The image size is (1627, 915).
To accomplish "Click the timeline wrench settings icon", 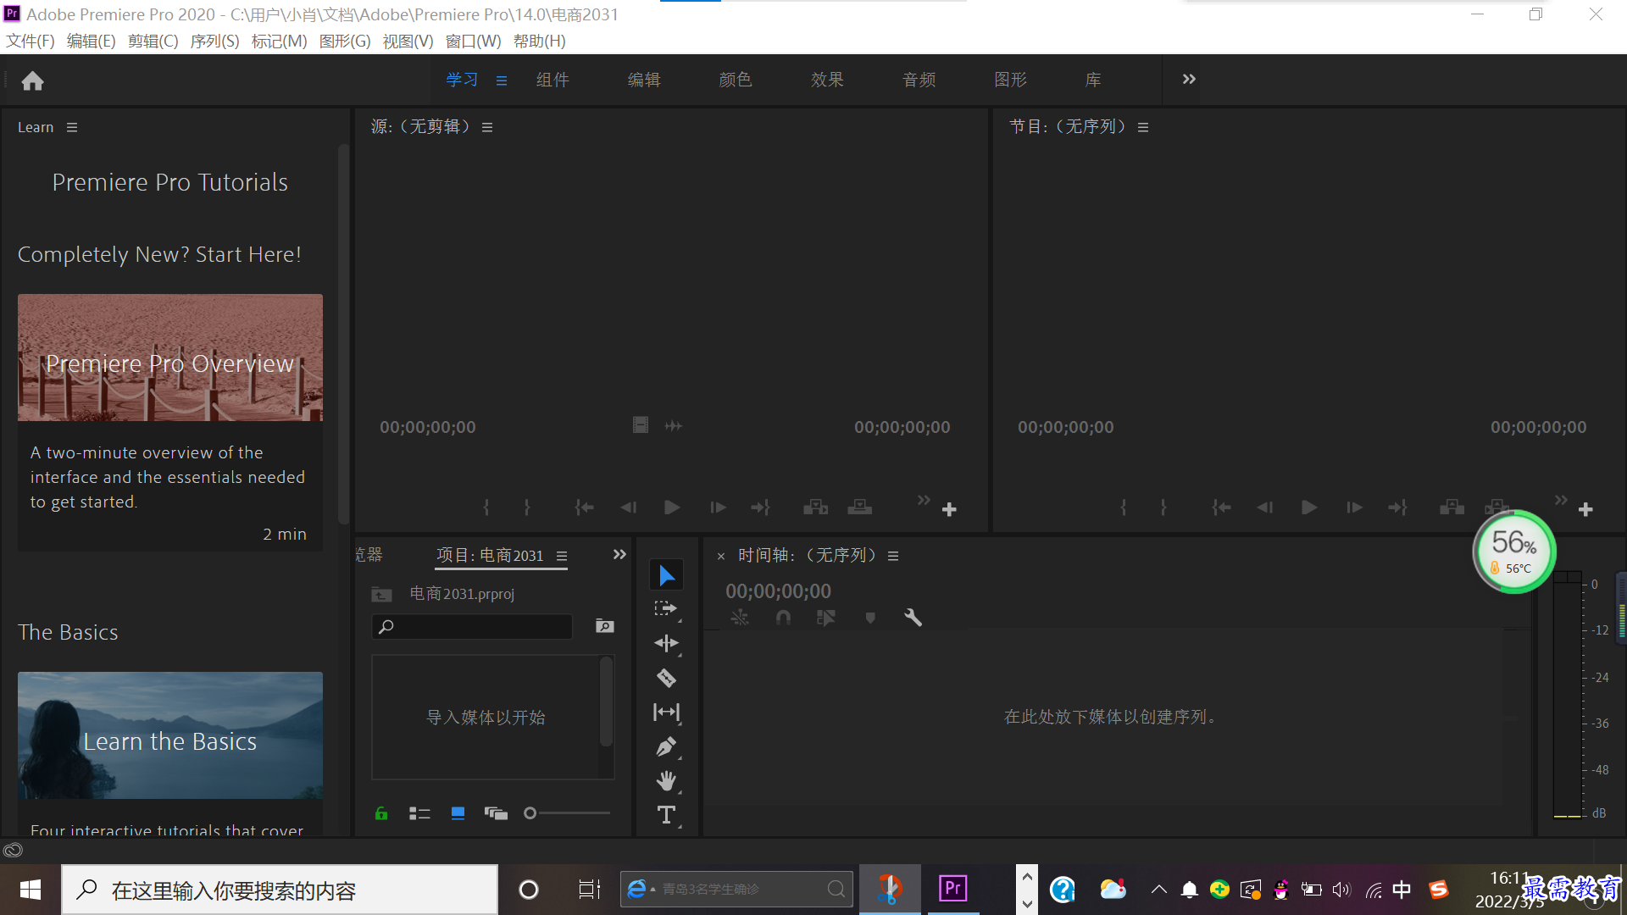I will pos(913,618).
